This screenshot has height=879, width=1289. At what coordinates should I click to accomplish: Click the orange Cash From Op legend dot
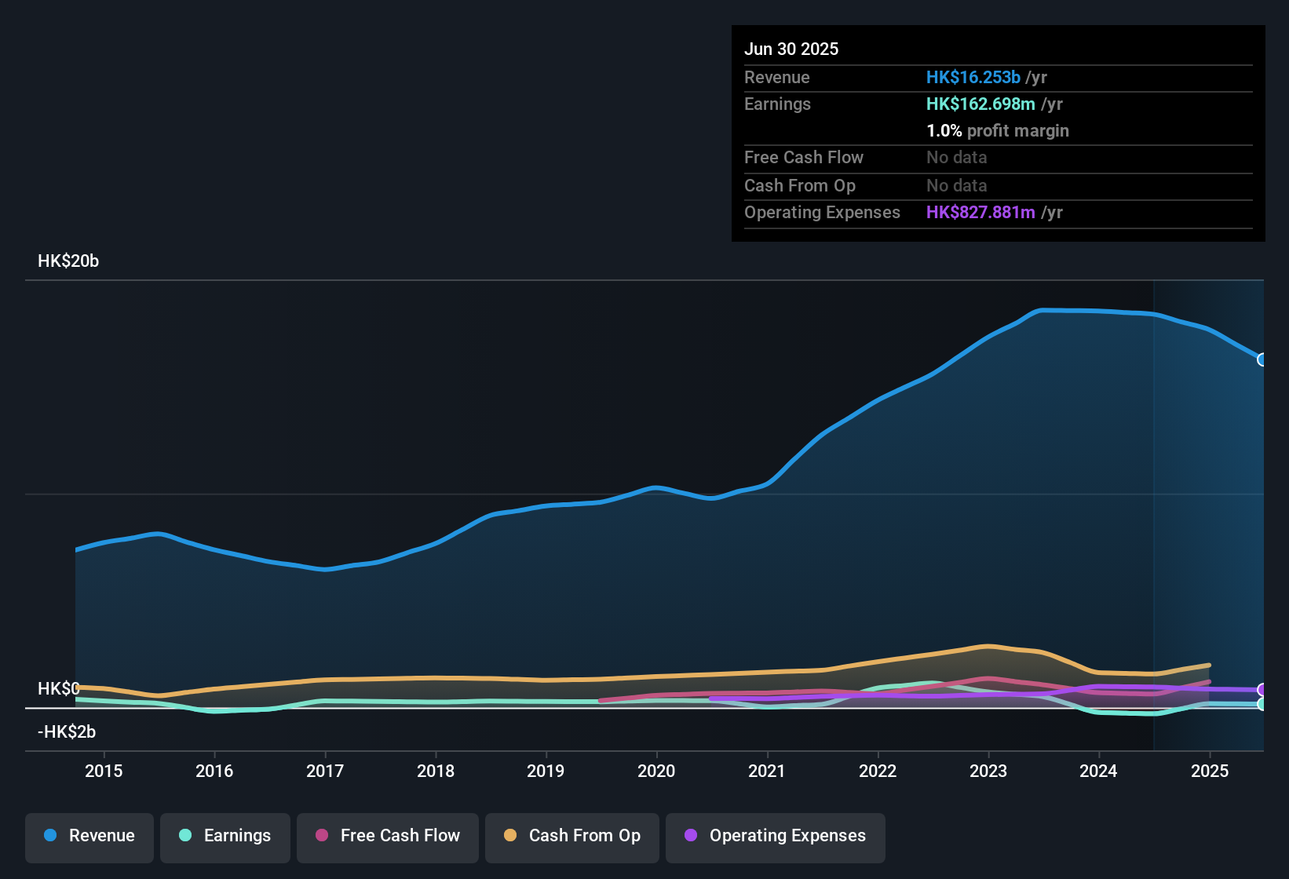point(510,836)
